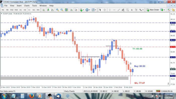Screen dimensions: 176x99
Task: Select Line Chart display mode
Action: pyautogui.click(x=52, y=10)
